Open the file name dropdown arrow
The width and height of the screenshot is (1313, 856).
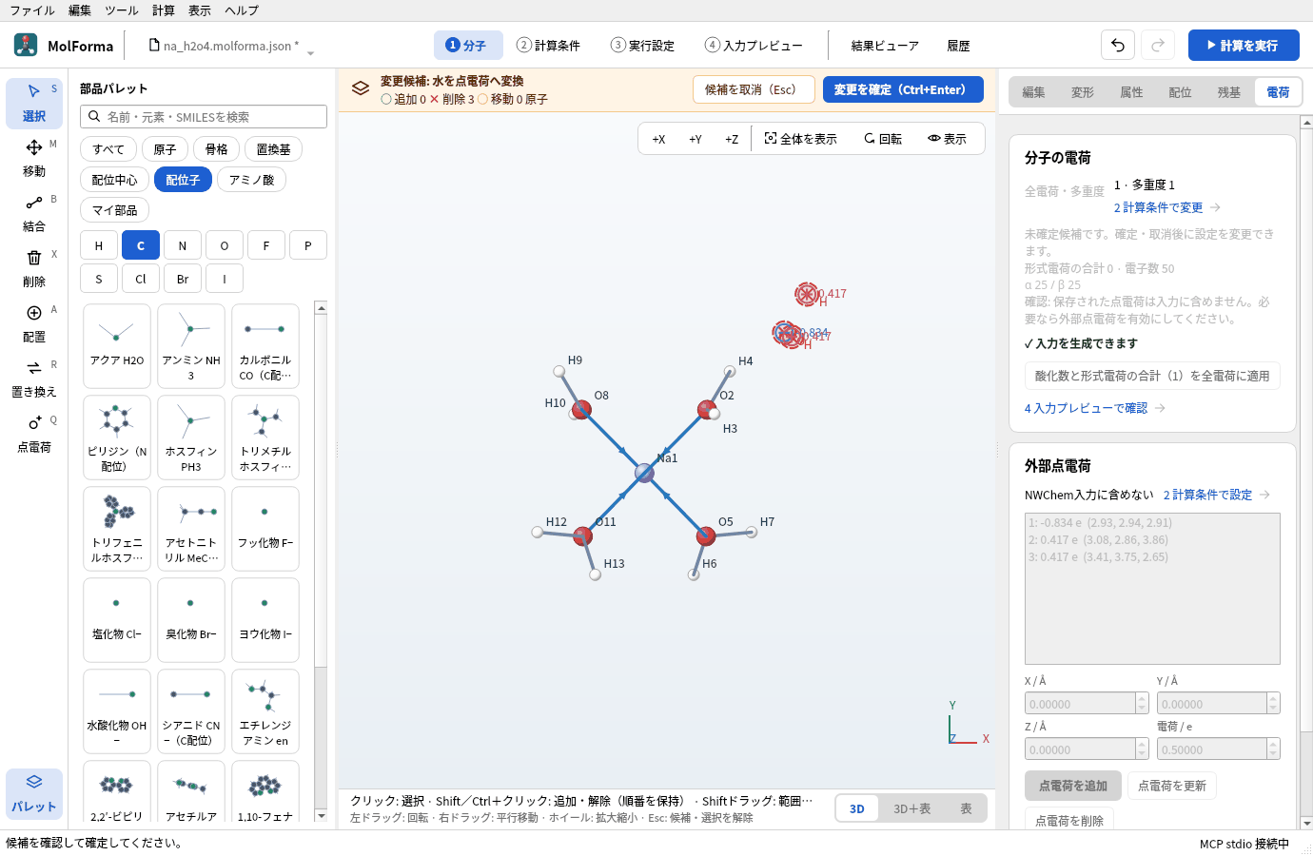click(x=310, y=51)
